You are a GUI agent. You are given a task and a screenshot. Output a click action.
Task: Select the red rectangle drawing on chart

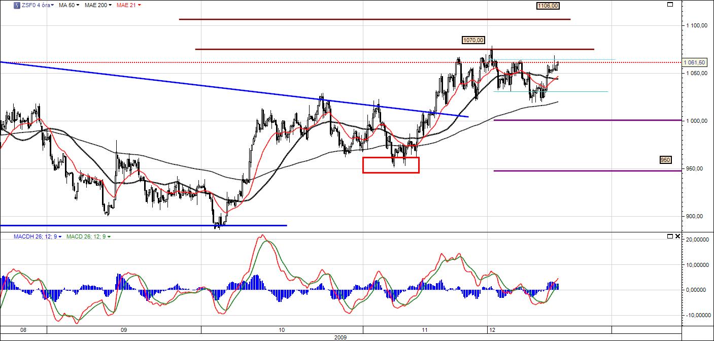tap(391, 157)
